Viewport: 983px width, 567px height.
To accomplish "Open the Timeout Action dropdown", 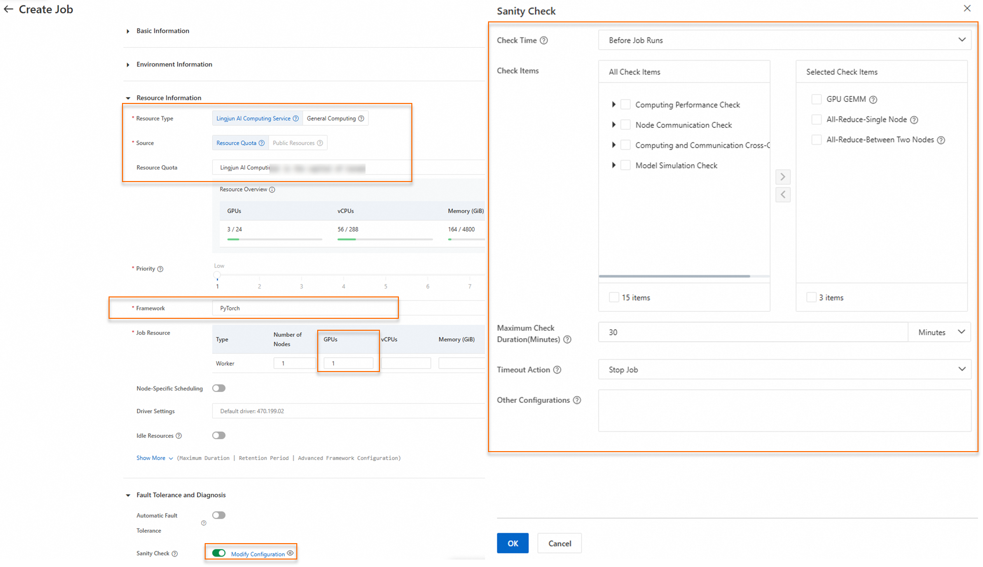I will (x=784, y=370).
